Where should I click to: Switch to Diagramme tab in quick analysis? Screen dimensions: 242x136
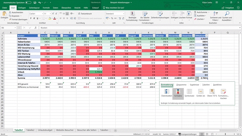point(181,85)
